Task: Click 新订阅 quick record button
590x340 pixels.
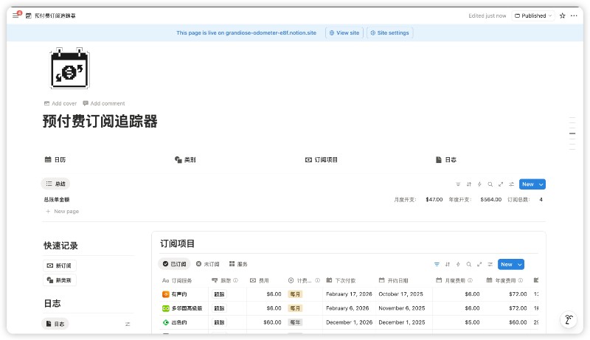Action: [x=60, y=266]
